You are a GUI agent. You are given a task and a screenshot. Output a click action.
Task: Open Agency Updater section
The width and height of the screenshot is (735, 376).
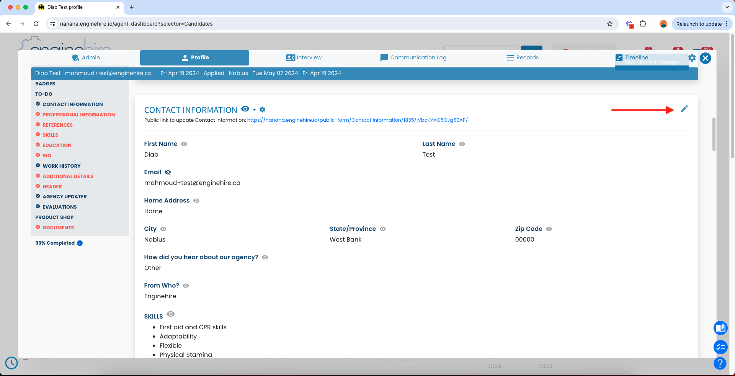(65, 196)
